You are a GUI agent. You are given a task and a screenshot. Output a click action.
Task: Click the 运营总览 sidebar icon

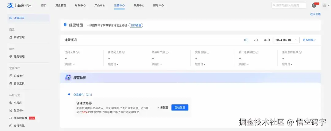pos(11,18)
